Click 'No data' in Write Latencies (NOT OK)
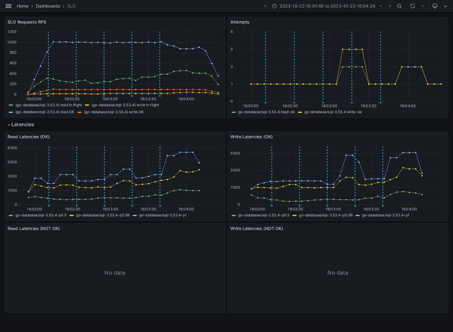 click(338, 273)
